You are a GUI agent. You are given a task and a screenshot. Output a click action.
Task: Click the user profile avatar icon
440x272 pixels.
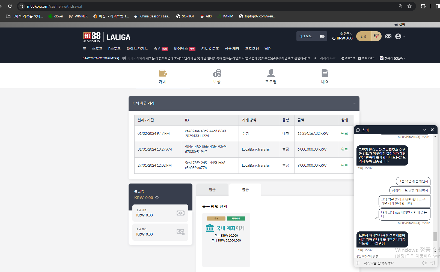click(x=398, y=36)
